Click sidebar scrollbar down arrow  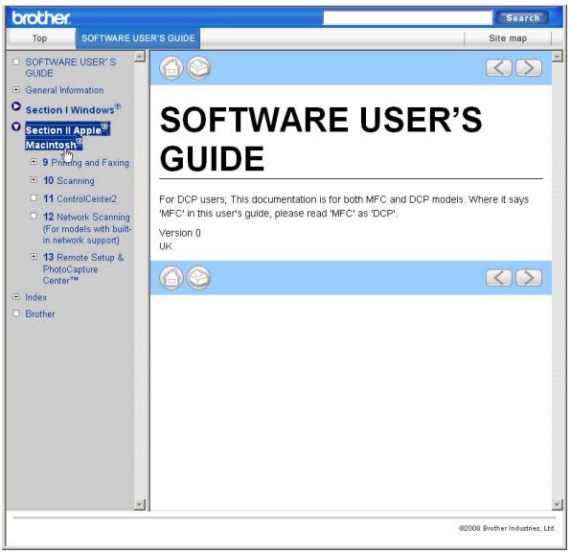coord(140,504)
